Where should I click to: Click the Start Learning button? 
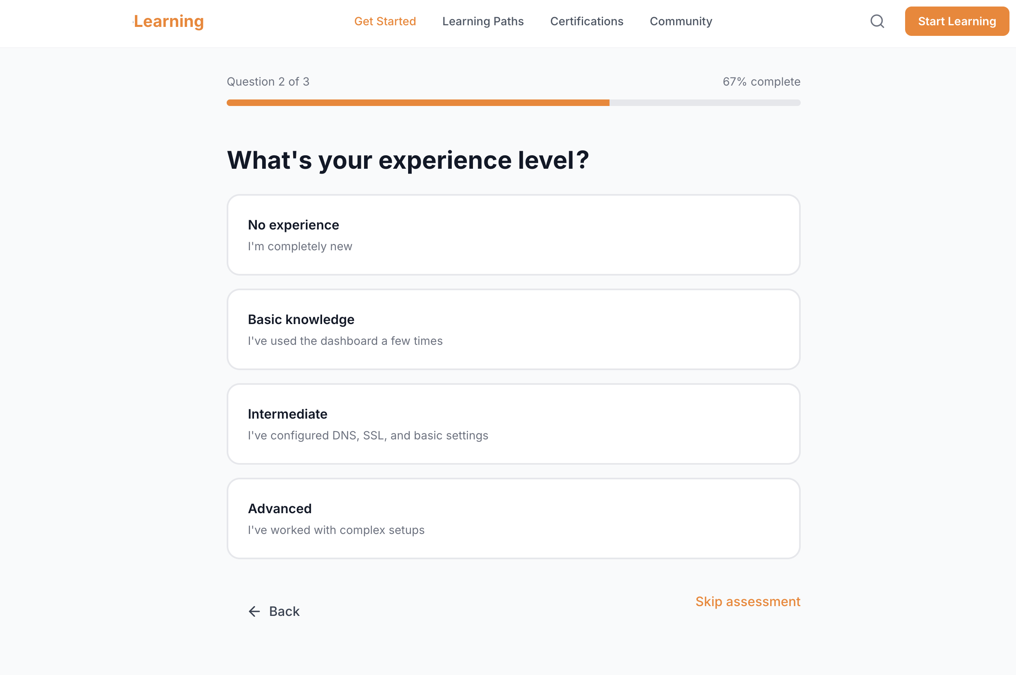[x=956, y=21]
